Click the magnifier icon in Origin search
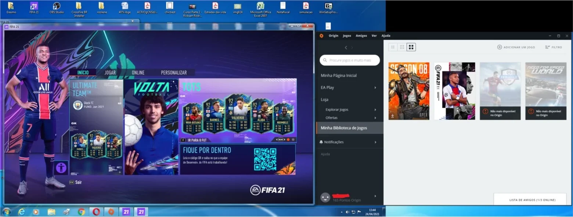The height and width of the screenshot is (217, 573). 325,60
